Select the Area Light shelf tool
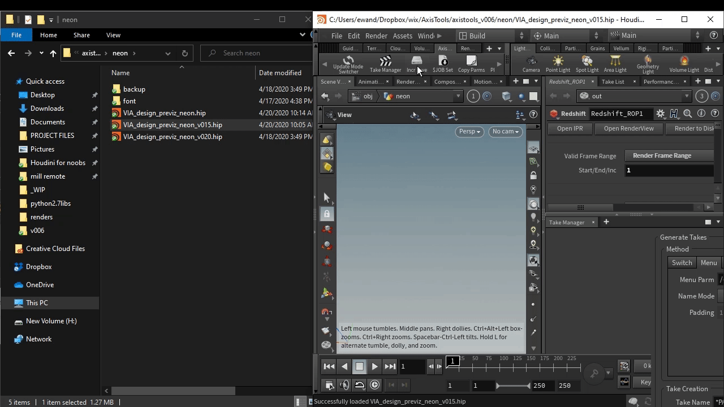Screen dimensions: 724x407 click(x=615, y=64)
